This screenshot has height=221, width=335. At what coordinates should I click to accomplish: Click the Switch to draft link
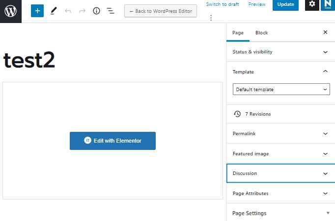(223, 4)
